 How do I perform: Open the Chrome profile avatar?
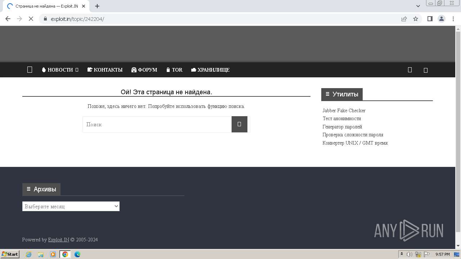442,19
